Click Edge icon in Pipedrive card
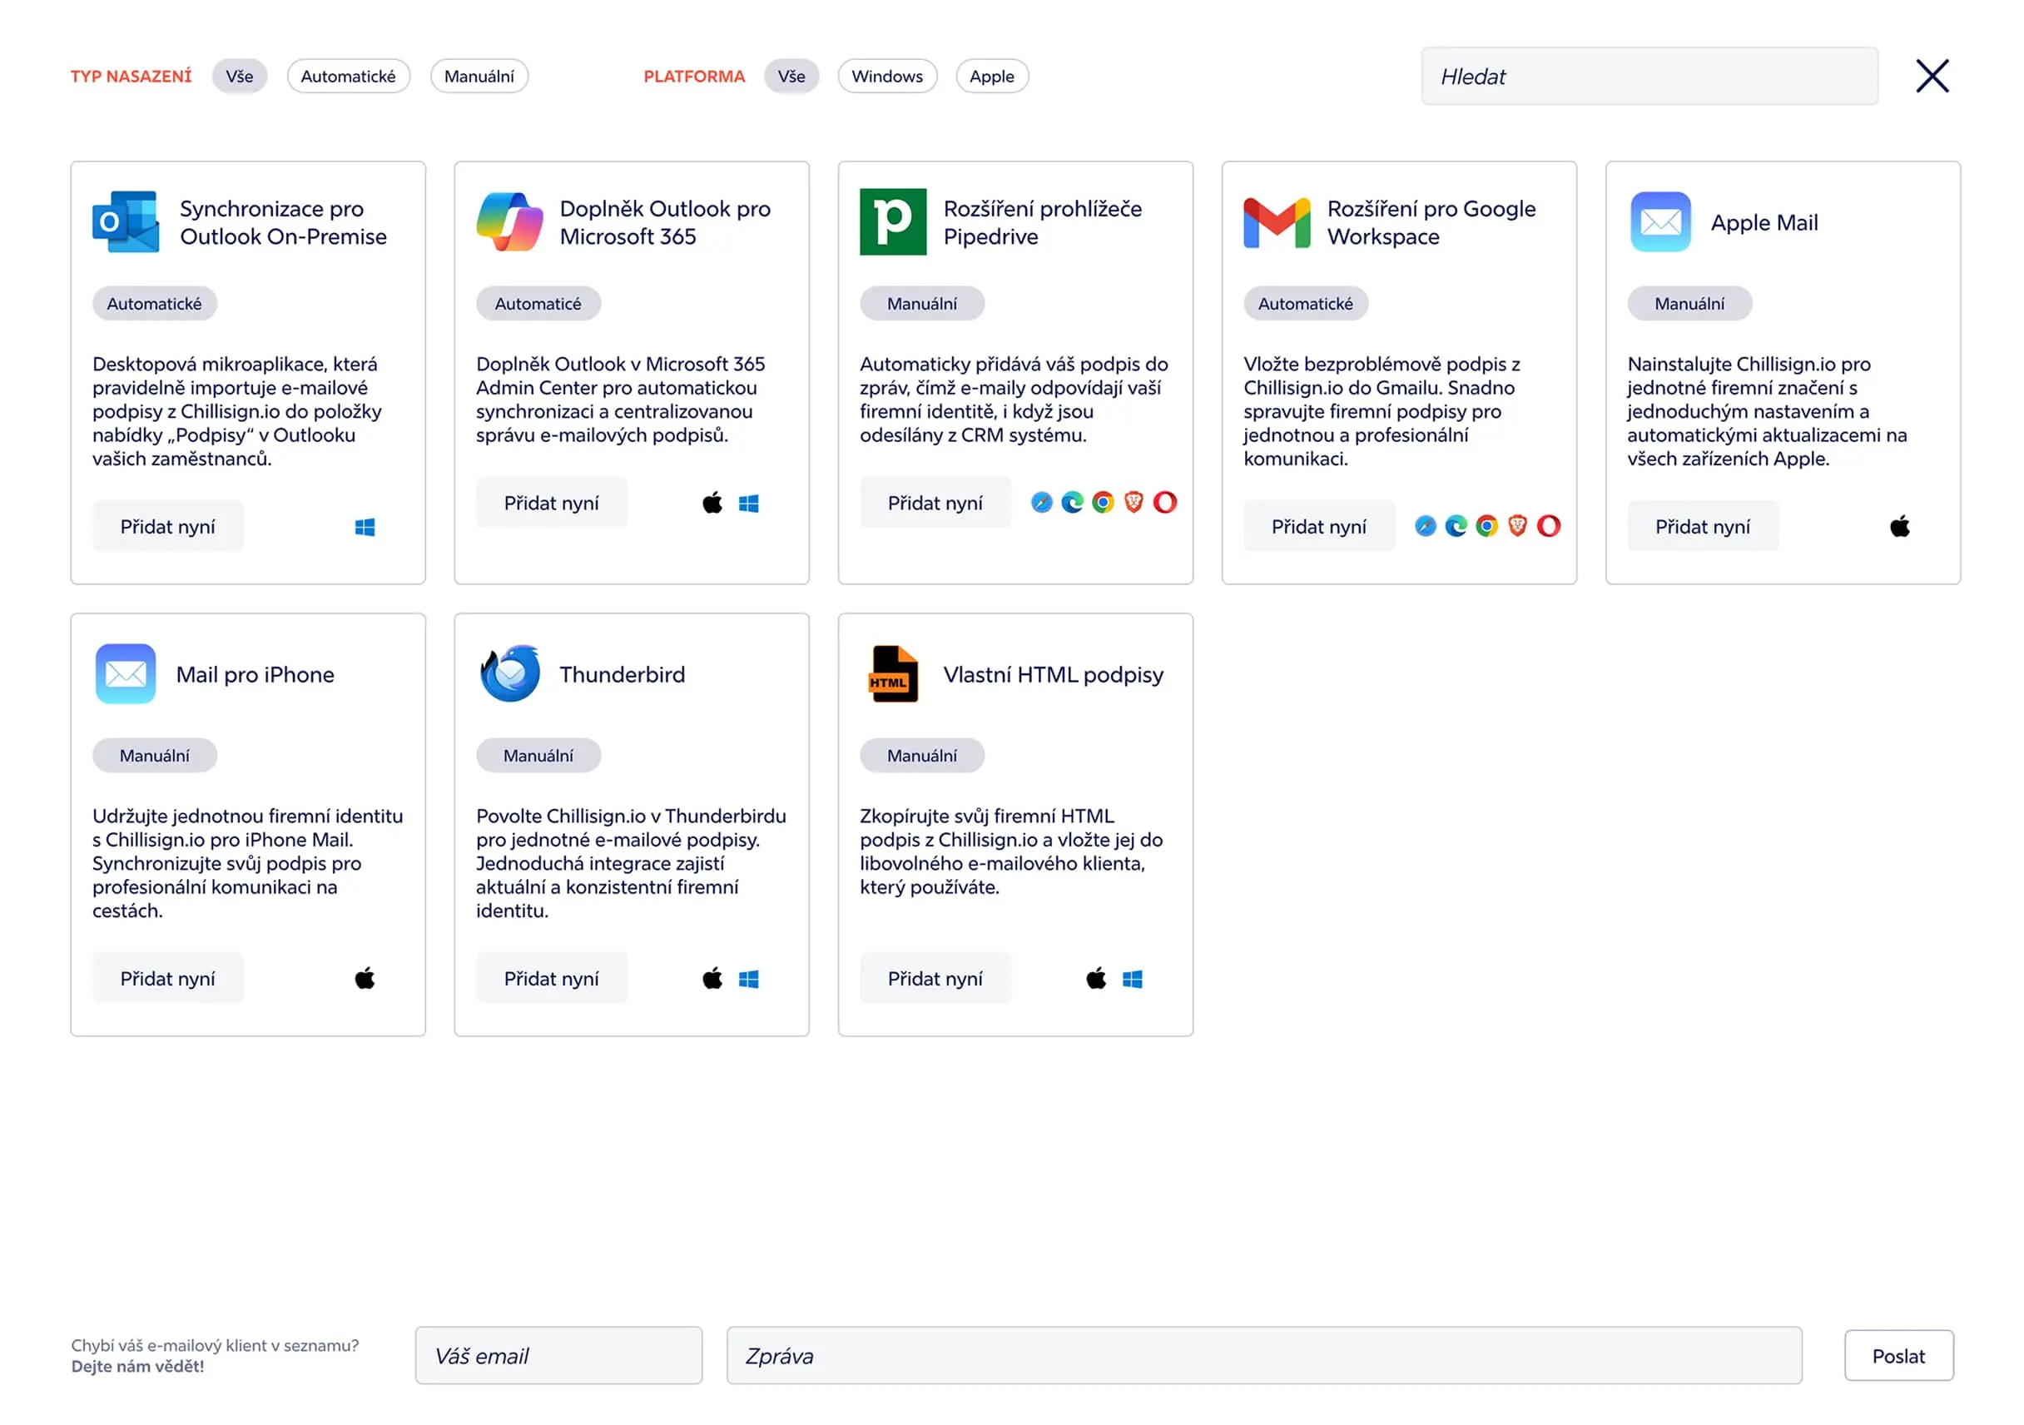This screenshot has height=1425, width=2024. pyautogui.click(x=1073, y=503)
